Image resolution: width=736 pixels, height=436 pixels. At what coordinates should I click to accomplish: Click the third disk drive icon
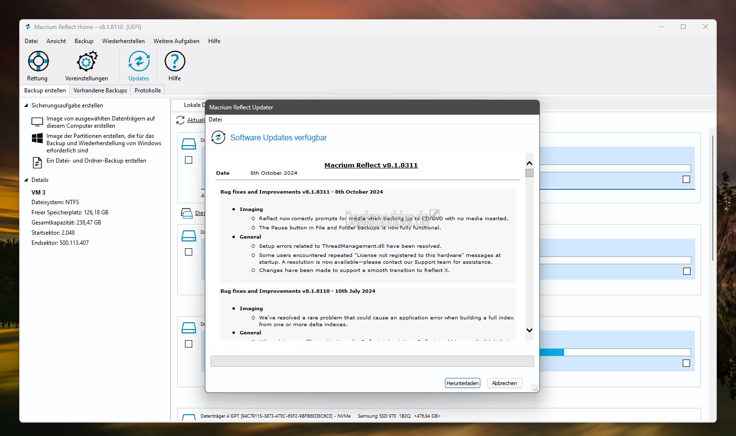[x=188, y=328]
